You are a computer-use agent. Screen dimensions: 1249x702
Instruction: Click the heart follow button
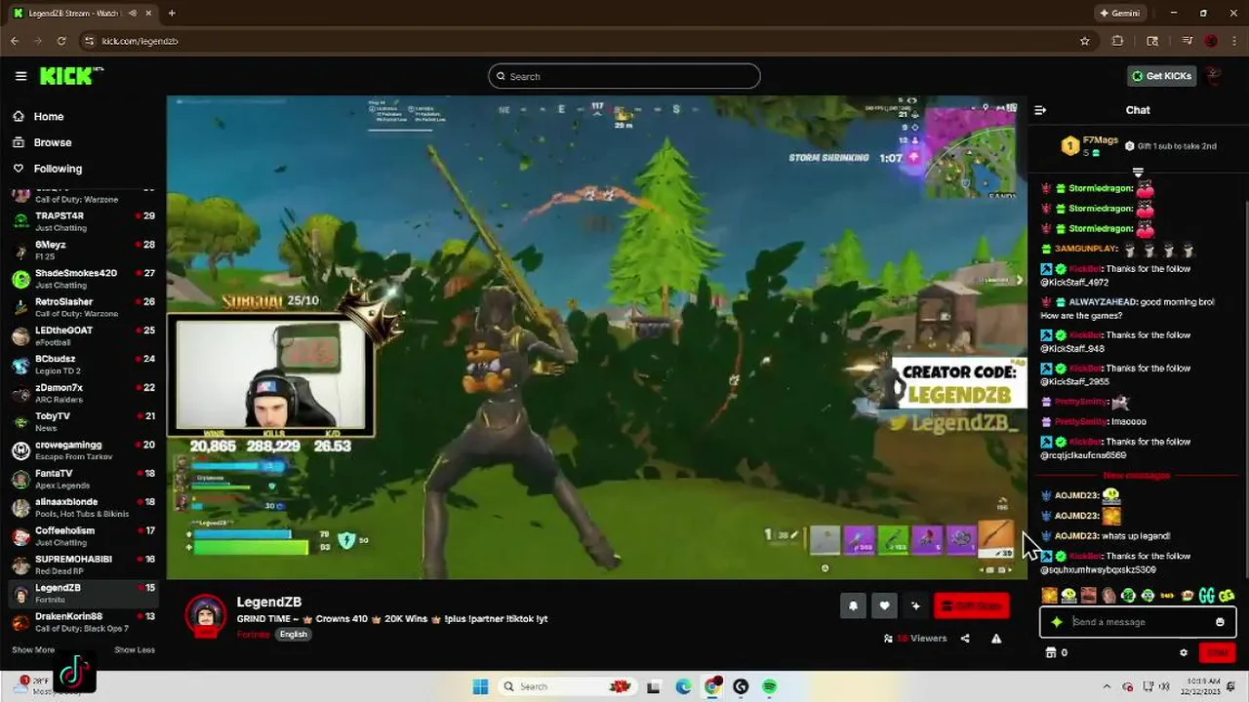tap(884, 605)
